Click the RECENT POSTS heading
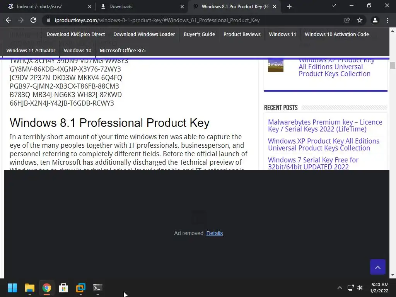Screen dimensions: 396x297 pos(281,108)
